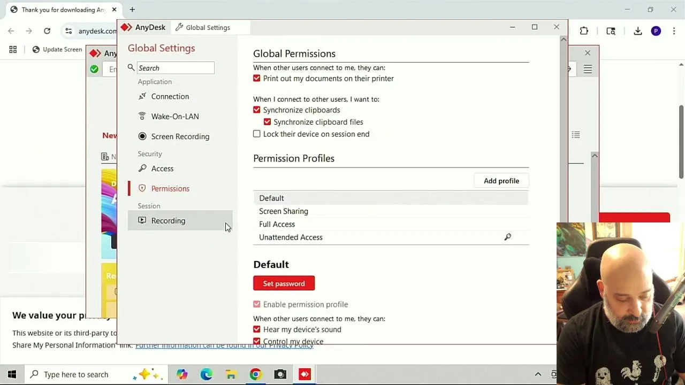Toggle Synchronize clipboards checkbox
The width and height of the screenshot is (685, 385).
click(257, 110)
